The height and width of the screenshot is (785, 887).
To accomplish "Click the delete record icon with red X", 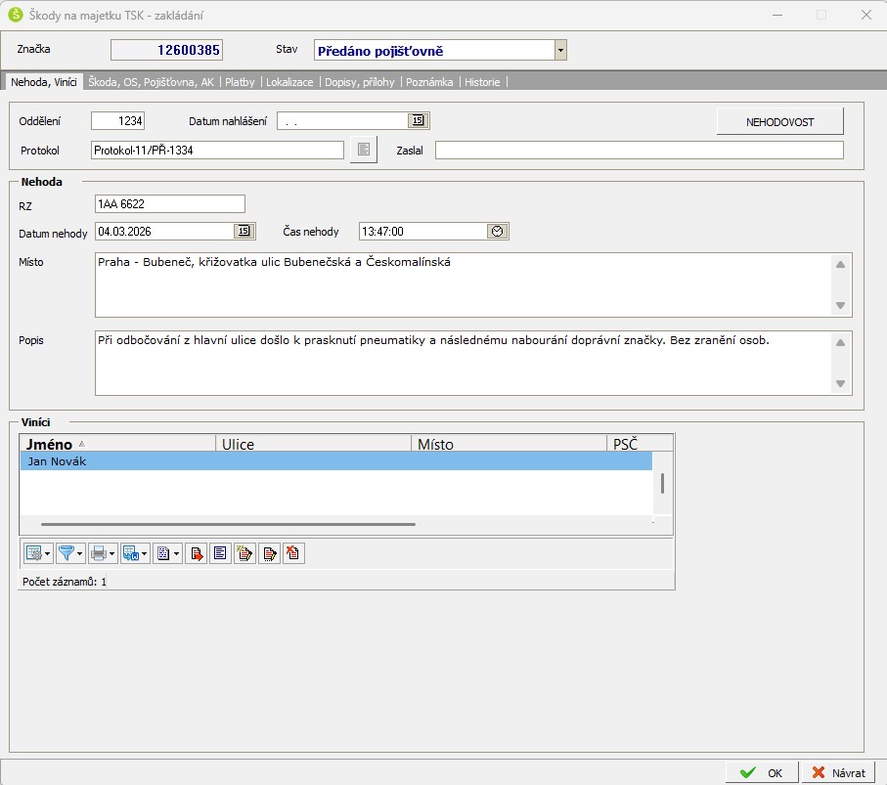I will tap(293, 553).
